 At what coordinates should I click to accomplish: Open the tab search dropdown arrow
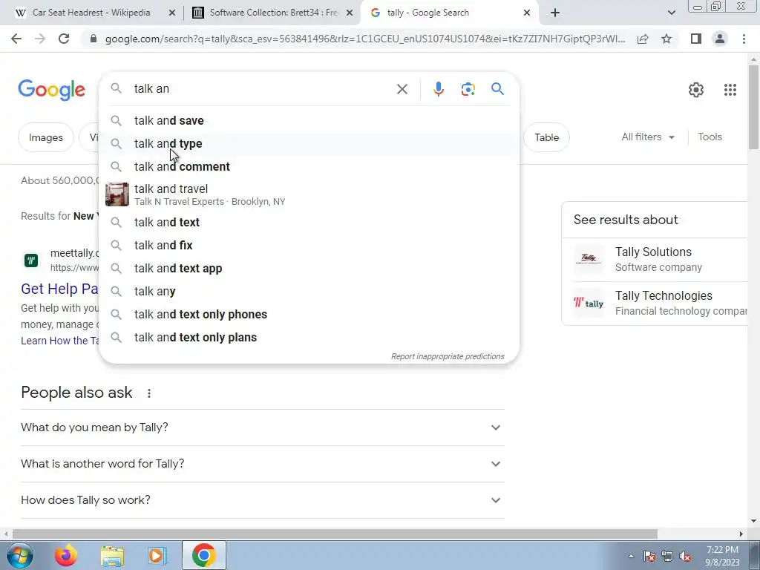671,13
